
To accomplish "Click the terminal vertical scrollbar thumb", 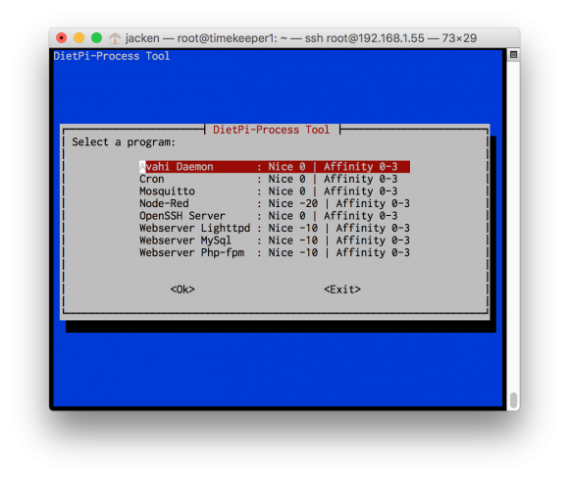I will (x=513, y=401).
